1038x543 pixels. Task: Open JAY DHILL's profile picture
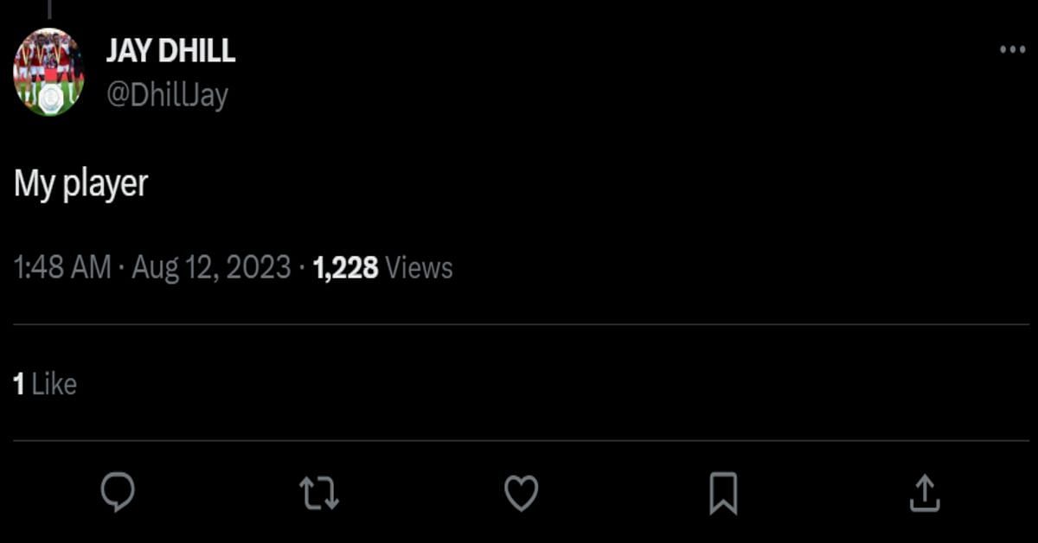click(48, 73)
